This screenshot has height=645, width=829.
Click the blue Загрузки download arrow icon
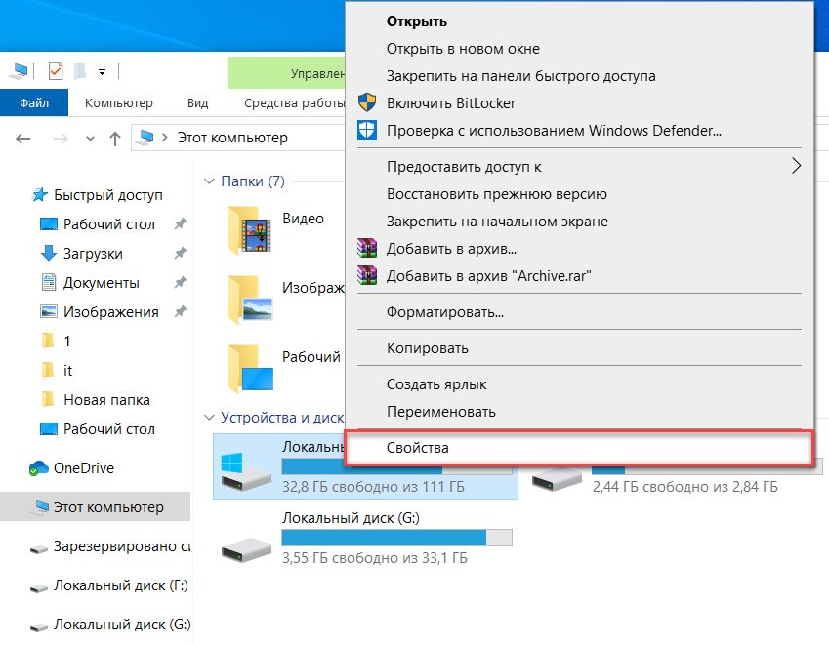point(49,253)
